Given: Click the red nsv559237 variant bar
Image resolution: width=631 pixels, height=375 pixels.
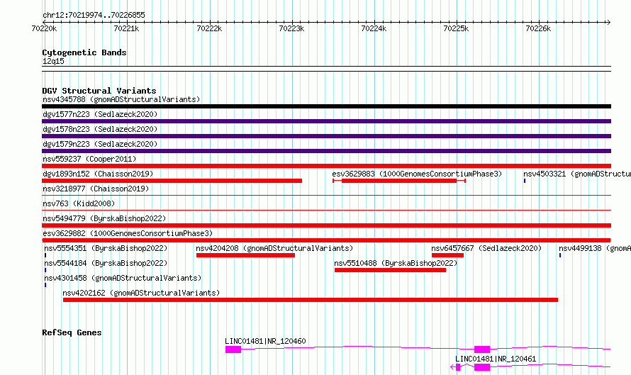Looking at the screenshot, I should (326, 166).
